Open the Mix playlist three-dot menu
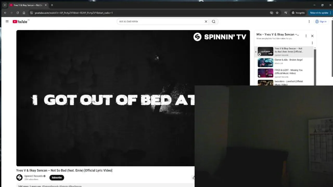Screen dimensions: 333x187 pos(306,36)
